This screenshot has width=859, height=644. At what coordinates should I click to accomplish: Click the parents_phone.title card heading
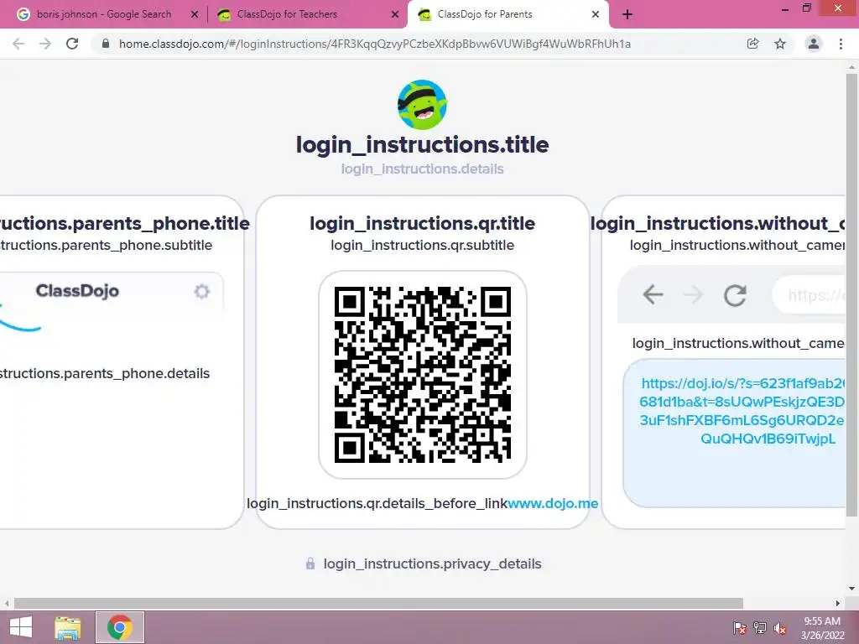point(125,223)
